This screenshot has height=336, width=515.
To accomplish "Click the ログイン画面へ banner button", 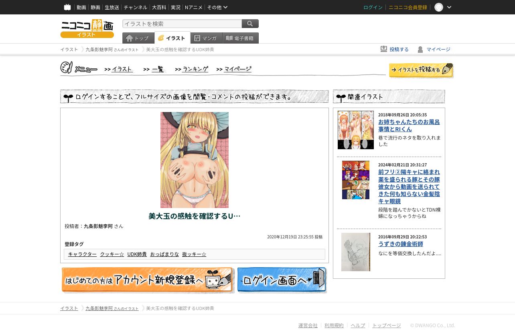I will coord(282,280).
